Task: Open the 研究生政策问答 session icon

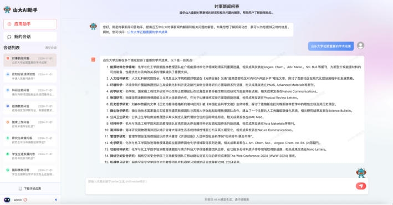Action: coord(8,138)
